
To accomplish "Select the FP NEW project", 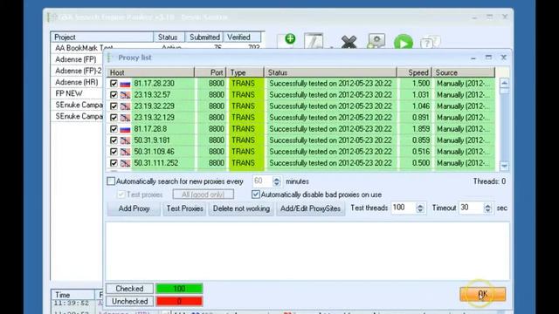I will pyautogui.click(x=69, y=93).
